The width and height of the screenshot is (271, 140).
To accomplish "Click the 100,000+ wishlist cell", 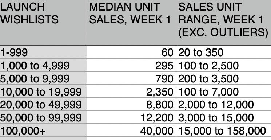I will pyautogui.click(x=43, y=130).
